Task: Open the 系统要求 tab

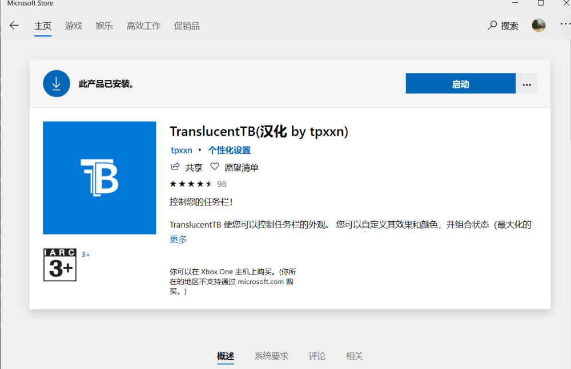Action: pyautogui.click(x=271, y=355)
